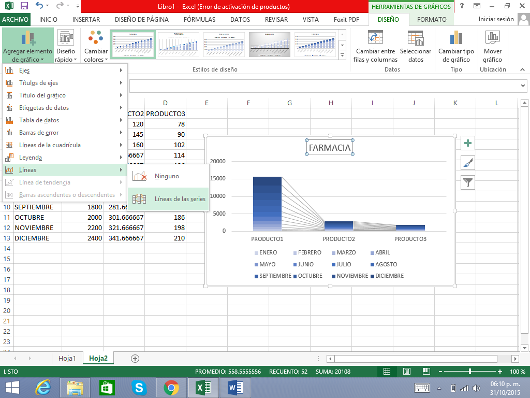530x398 pixels.
Task: Click the zoom slider handle
Action: tap(469, 372)
